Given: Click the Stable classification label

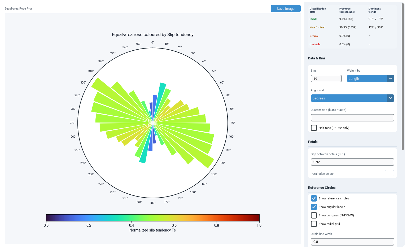Looking at the screenshot, I should 313,19.
